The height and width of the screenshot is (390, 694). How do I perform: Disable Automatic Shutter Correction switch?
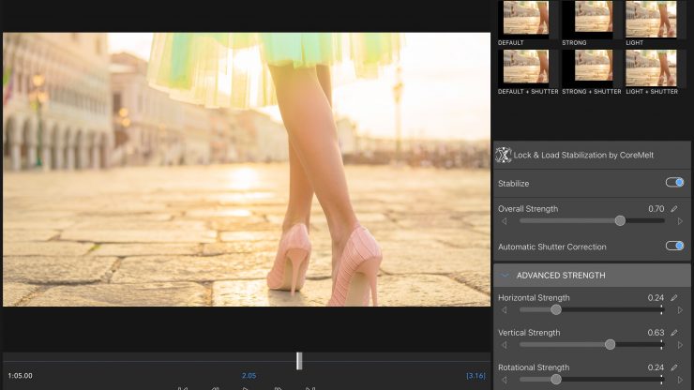[673, 247]
